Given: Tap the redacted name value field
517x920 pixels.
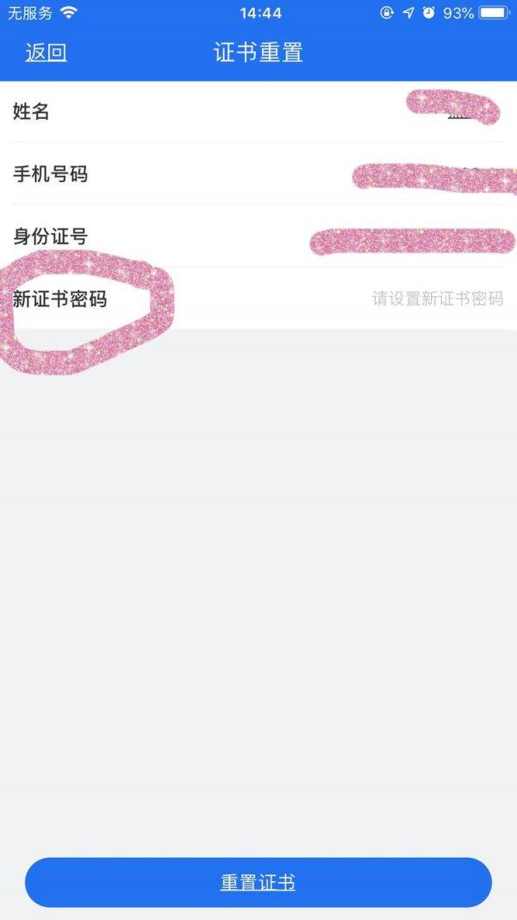Looking at the screenshot, I should pos(454,109).
